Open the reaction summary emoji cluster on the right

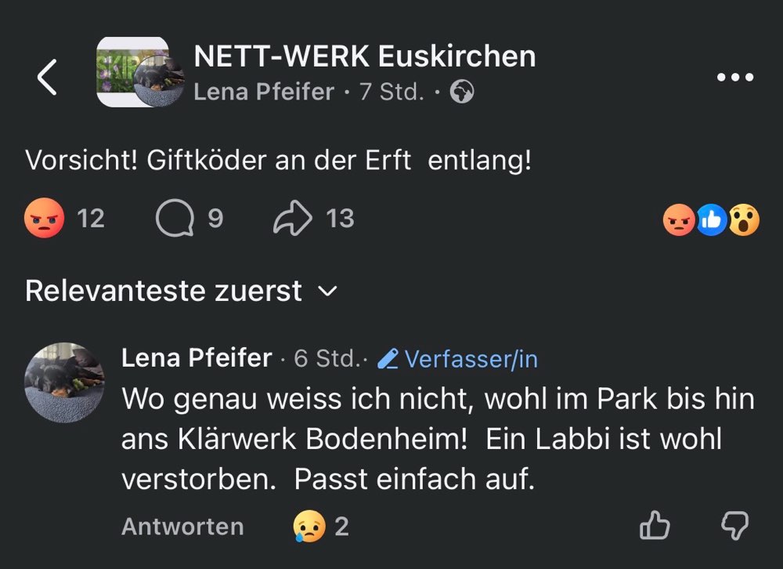(711, 220)
